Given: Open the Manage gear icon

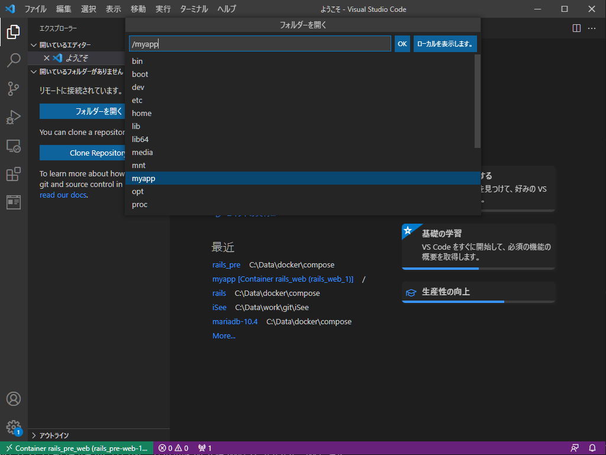Looking at the screenshot, I should (14, 427).
